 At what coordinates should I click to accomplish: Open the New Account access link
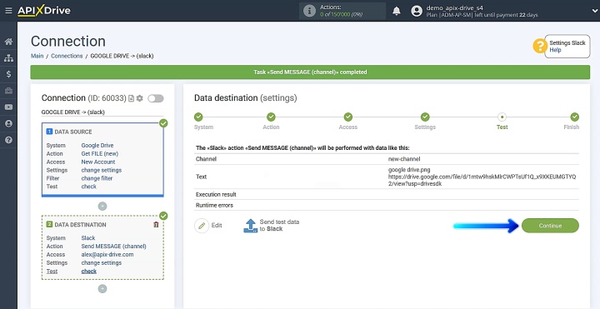tap(98, 162)
